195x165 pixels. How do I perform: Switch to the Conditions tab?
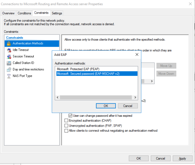point(24,13)
